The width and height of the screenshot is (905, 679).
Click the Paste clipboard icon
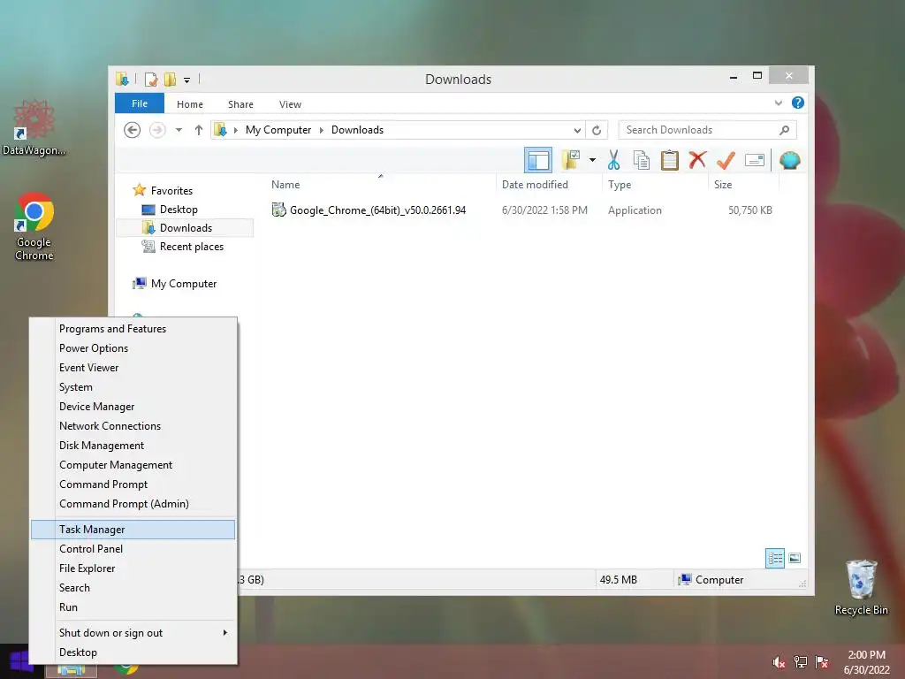tap(670, 160)
